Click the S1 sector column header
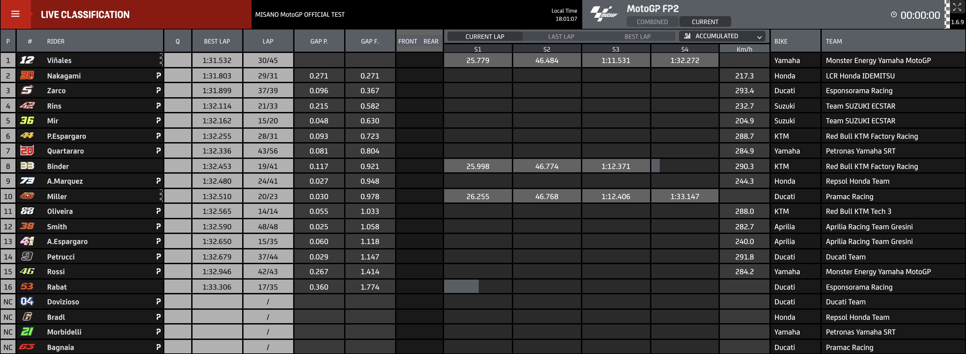 click(x=478, y=49)
